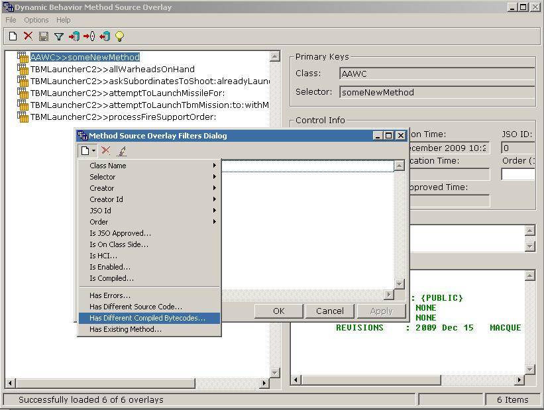
Task: Select 'Is JSO Approved...' menu entry
Action: pyautogui.click(x=120, y=233)
